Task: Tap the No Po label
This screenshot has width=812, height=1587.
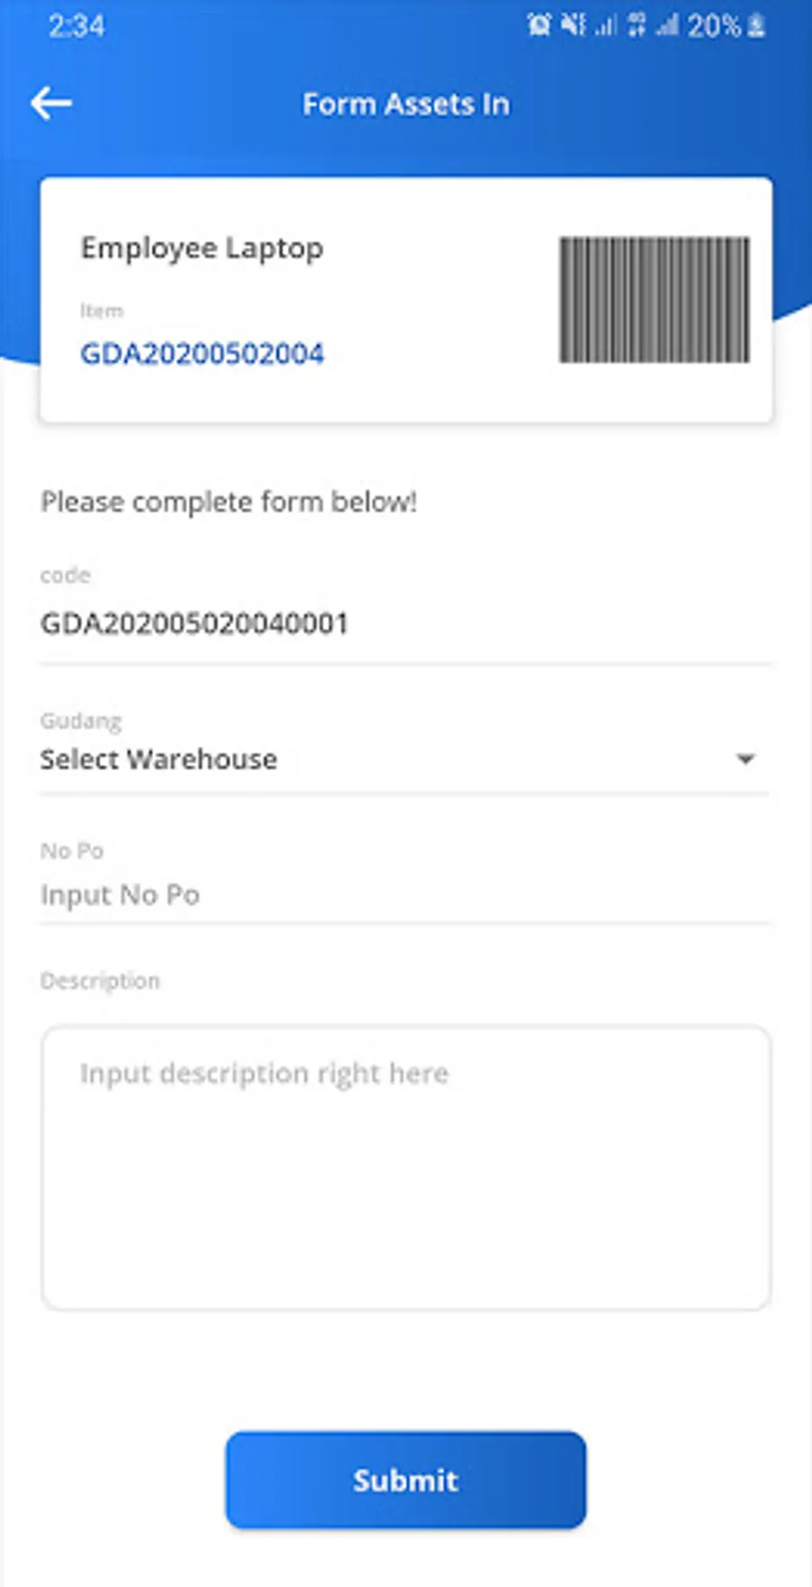Action: point(72,851)
